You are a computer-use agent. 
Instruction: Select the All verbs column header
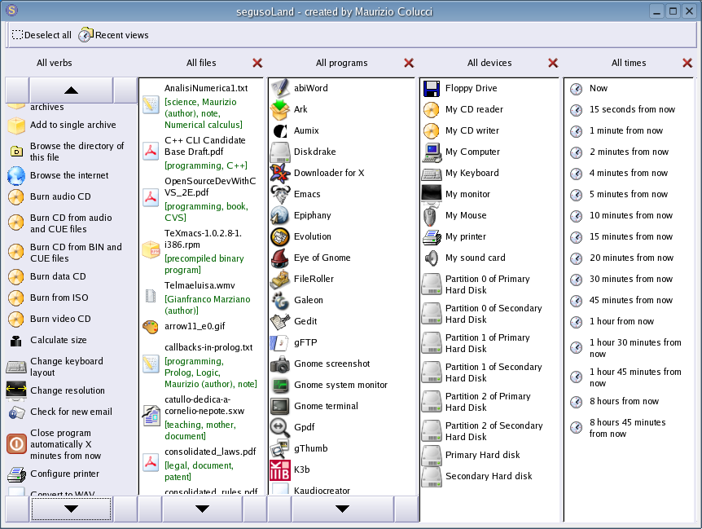pyautogui.click(x=55, y=63)
